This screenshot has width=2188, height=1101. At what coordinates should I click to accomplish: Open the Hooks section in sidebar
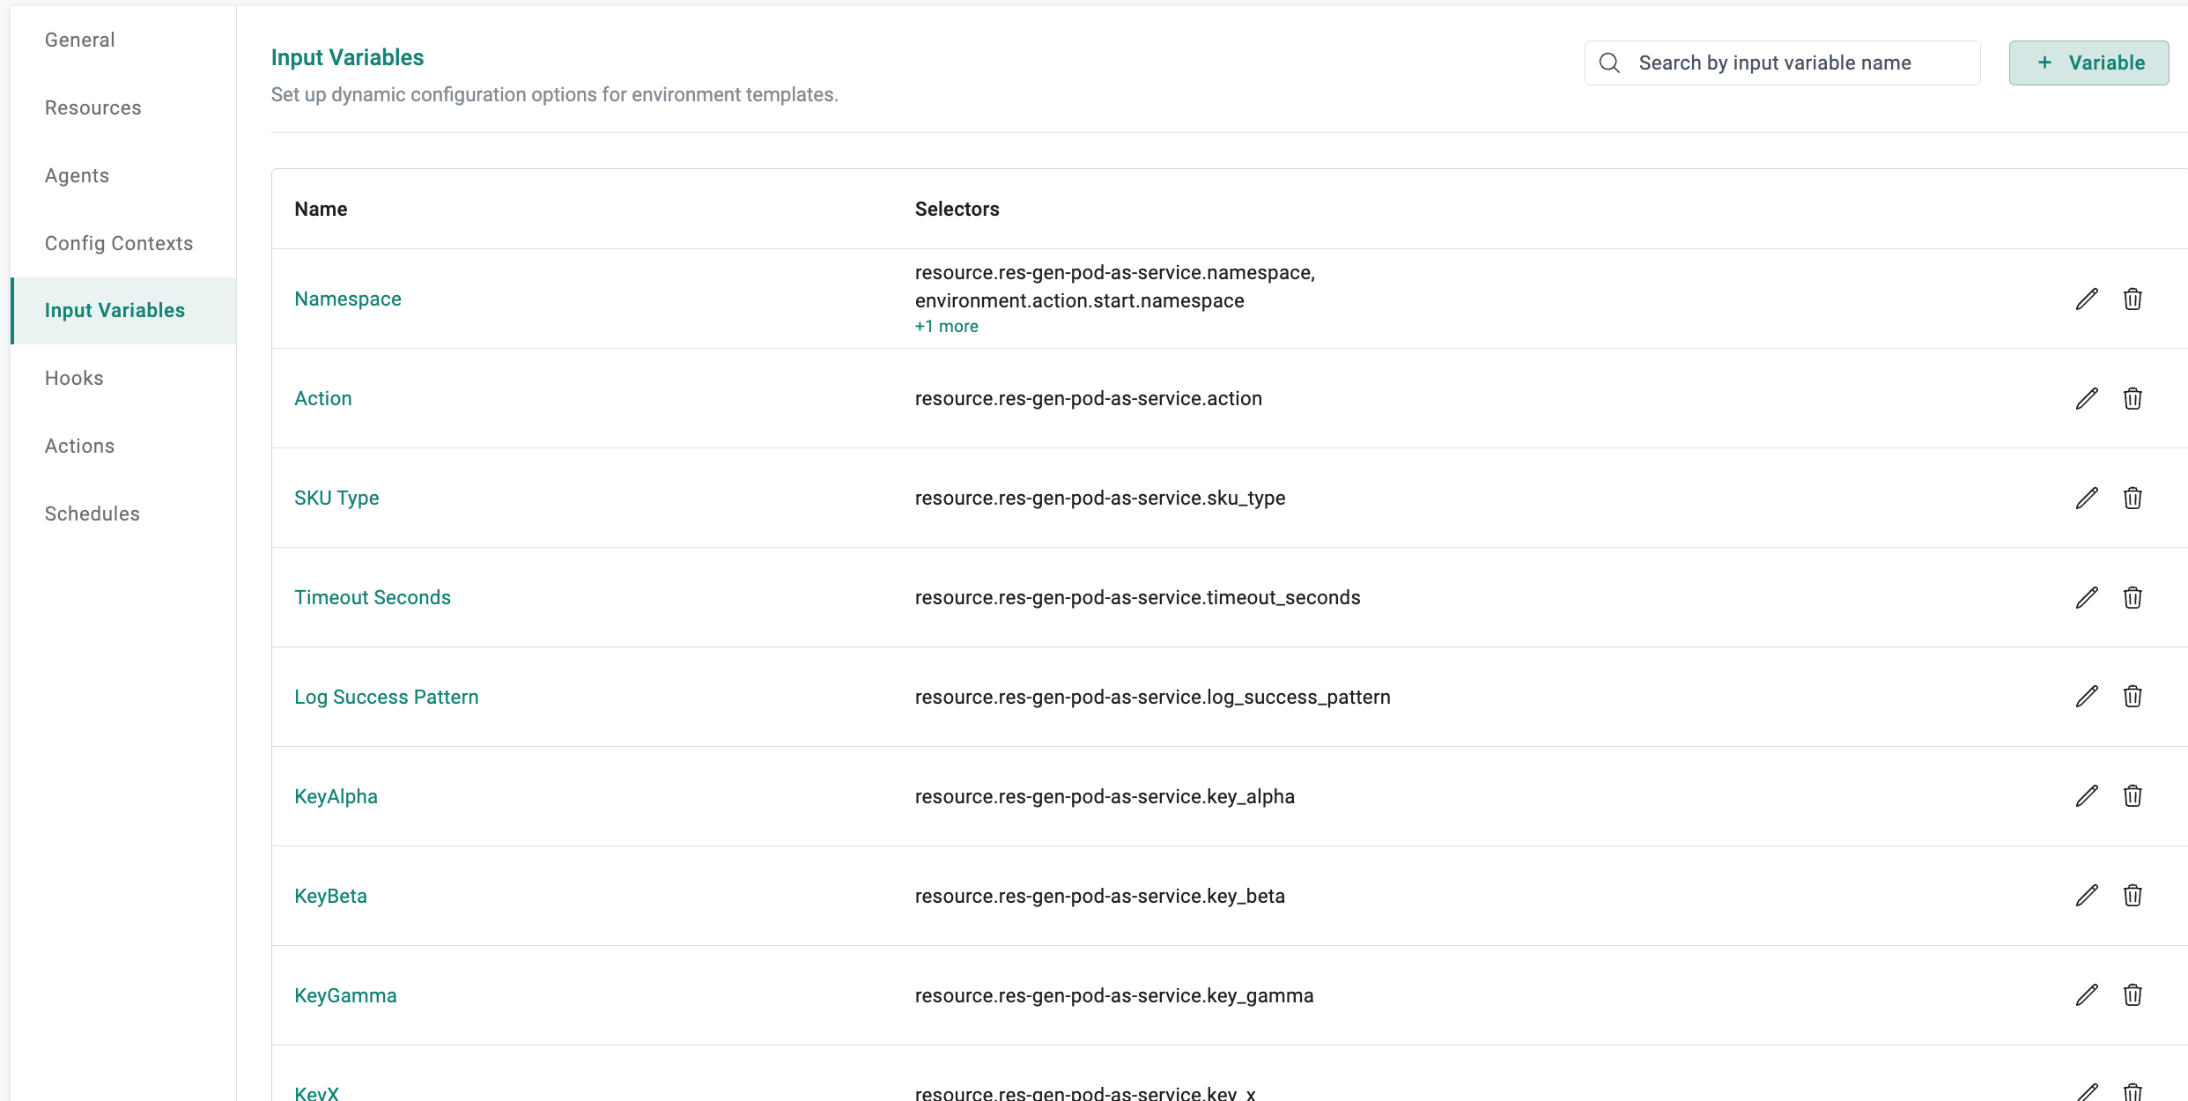tap(74, 378)
